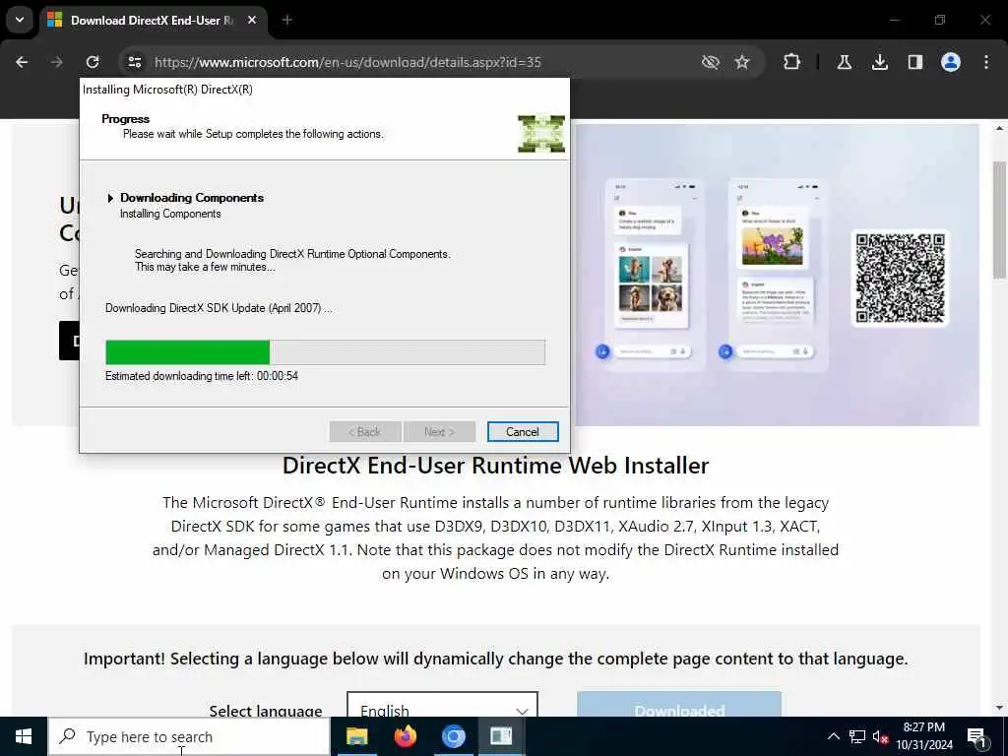Click the DirectX logo in the installer
This screenshot has height=756, width=1008.
tap(541, 134)
